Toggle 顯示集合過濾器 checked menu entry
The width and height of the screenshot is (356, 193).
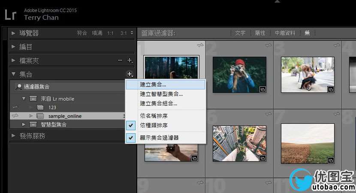click(166, 138)
